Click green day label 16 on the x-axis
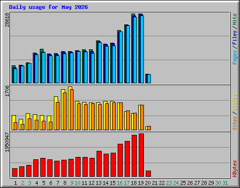 click(120, 183)
